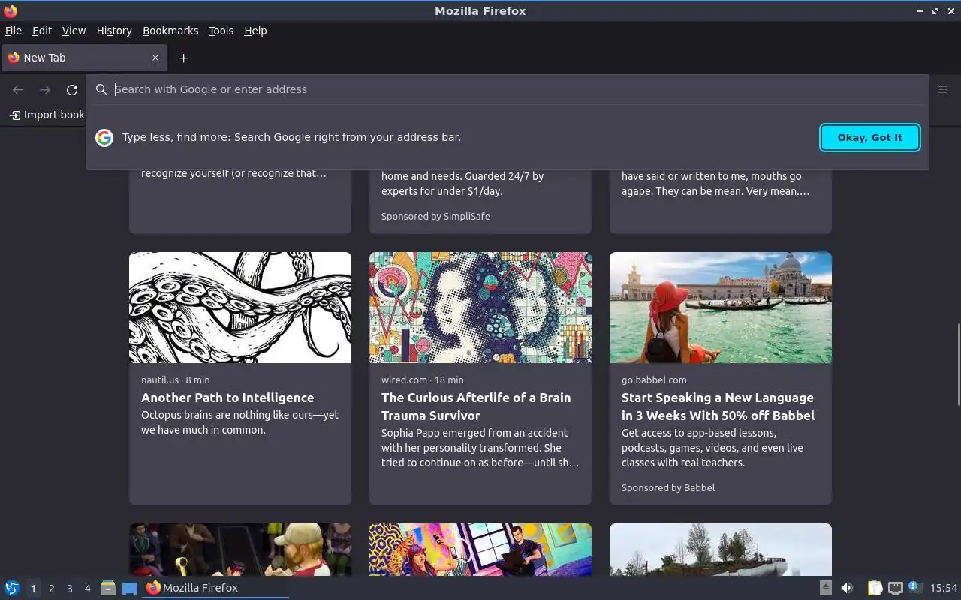Click the Sponsored by SimpliSafe label

pyautogui.click(x=435, y=216)
